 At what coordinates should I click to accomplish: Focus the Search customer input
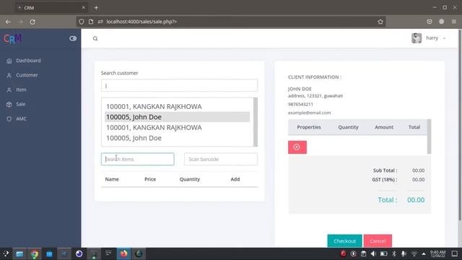point(179,85)
